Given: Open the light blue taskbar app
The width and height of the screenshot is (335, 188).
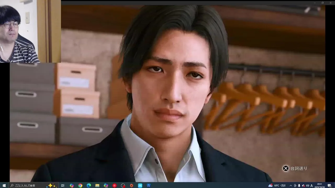Looking at the screenshot, I should tap(140, 185).
